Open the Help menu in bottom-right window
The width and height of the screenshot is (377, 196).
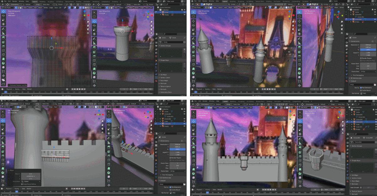217,101
